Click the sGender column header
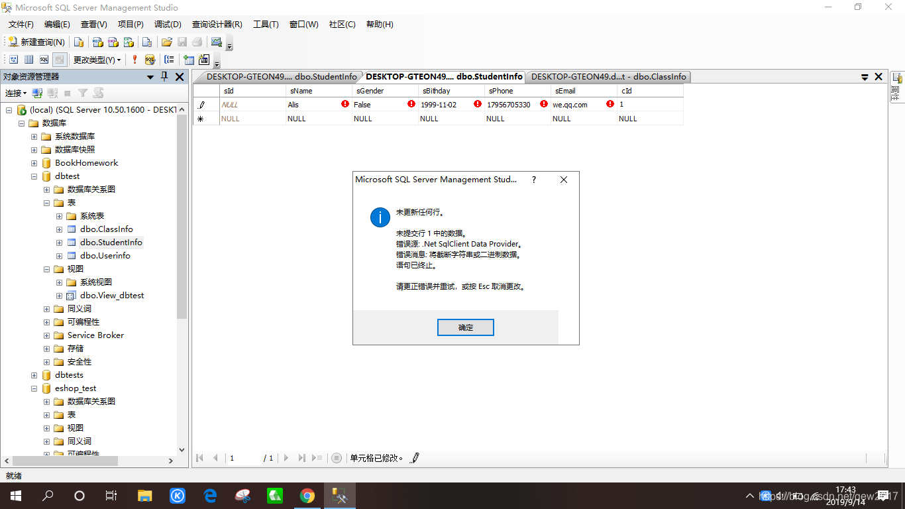 click(385, 91)
